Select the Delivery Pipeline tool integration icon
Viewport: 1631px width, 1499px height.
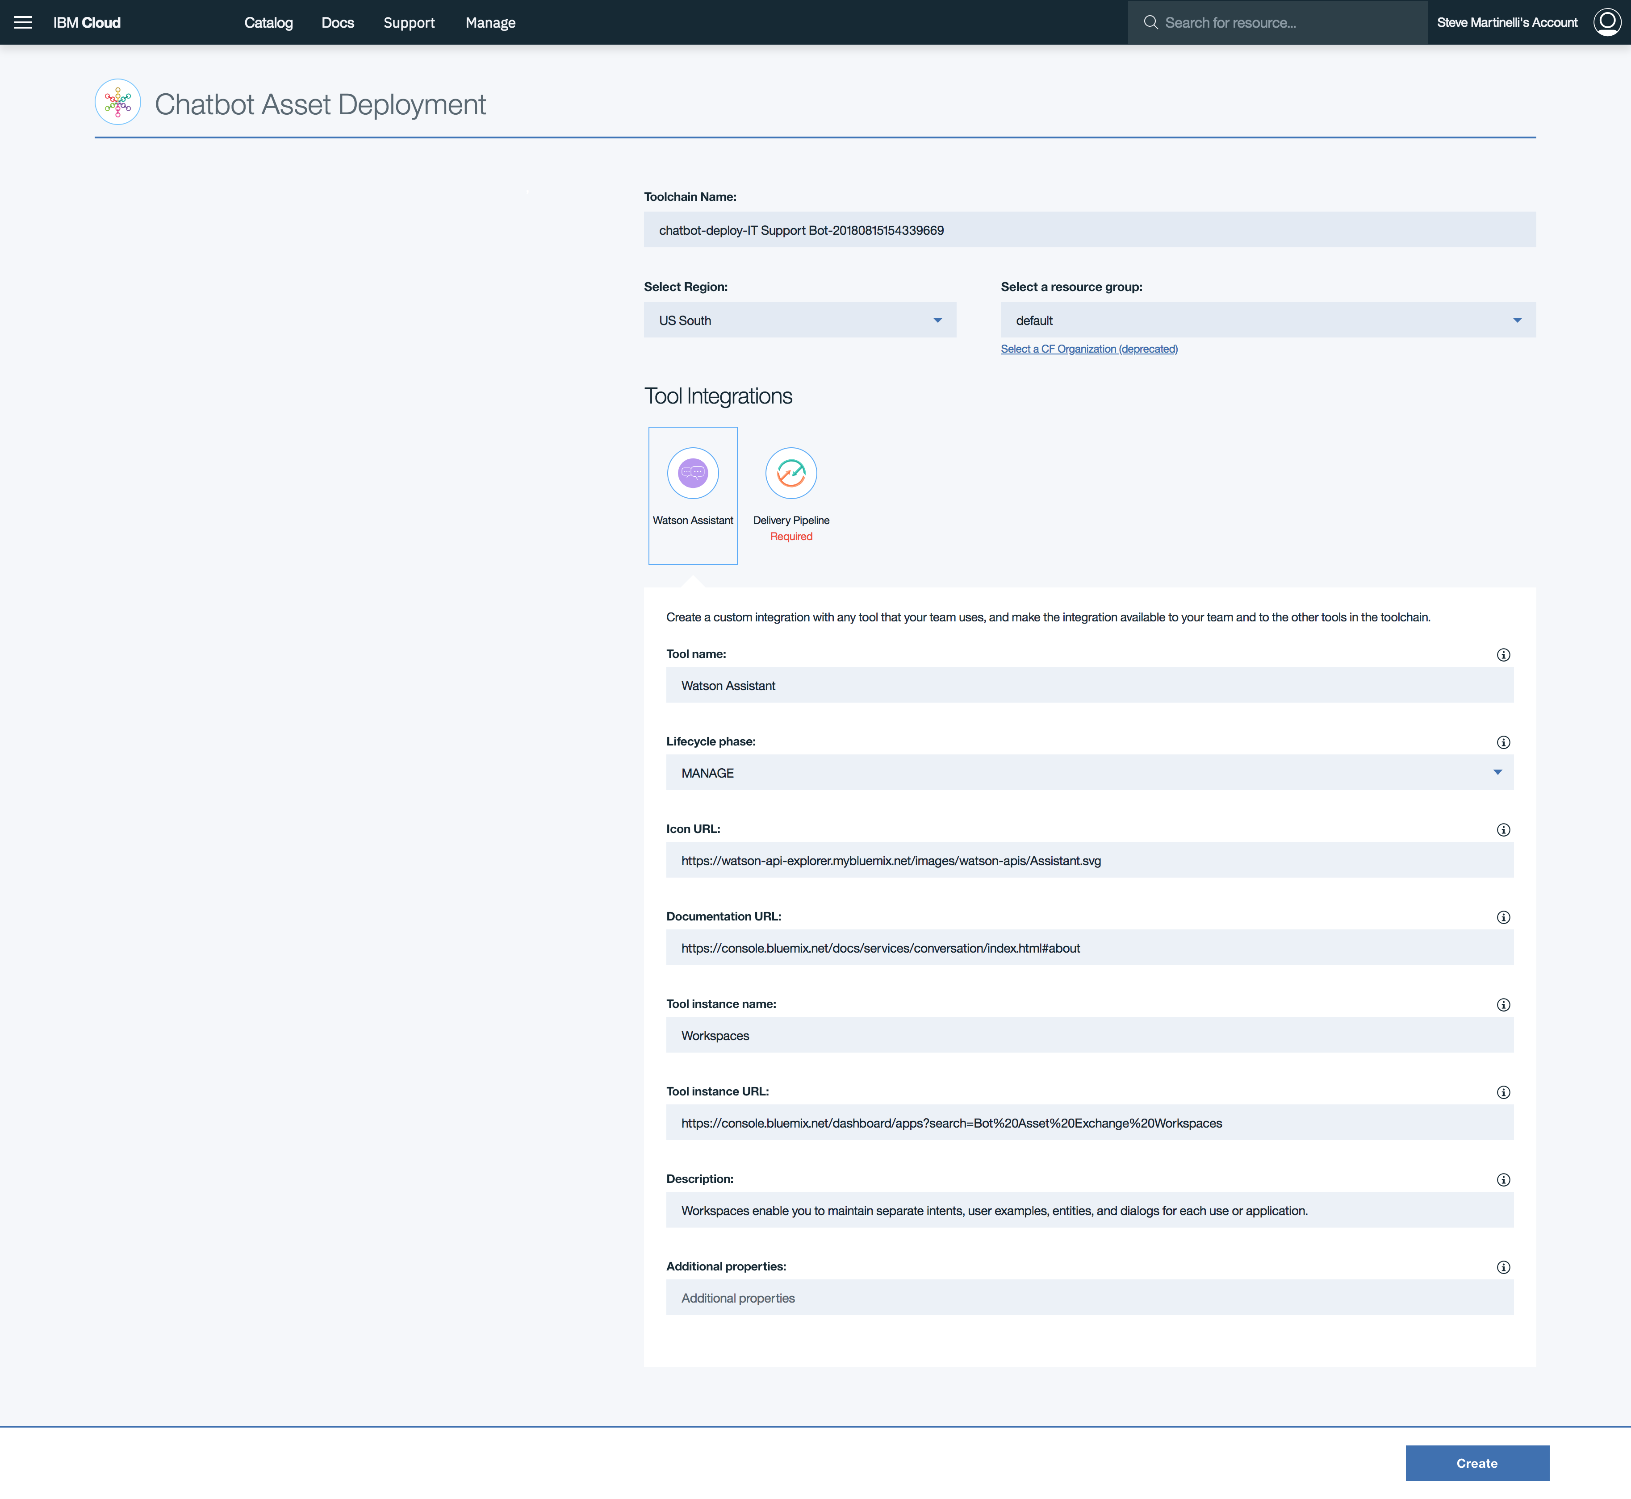click(x=790, y=473)
